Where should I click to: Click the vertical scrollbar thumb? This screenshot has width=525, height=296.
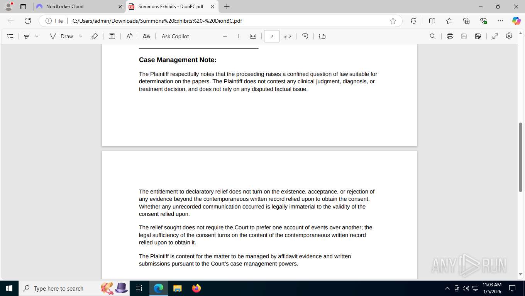(520, 157)
